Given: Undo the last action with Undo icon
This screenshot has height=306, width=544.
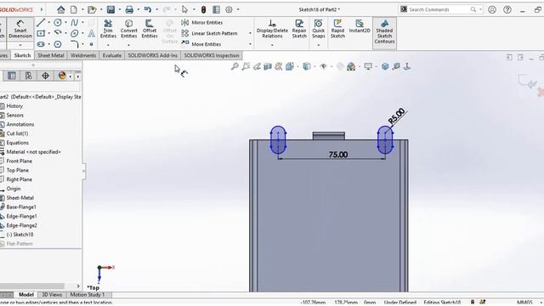Looking at the screenshot, I should pos(148,9).
